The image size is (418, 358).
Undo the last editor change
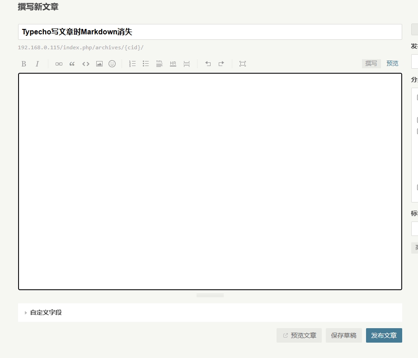tap(208, 63)
